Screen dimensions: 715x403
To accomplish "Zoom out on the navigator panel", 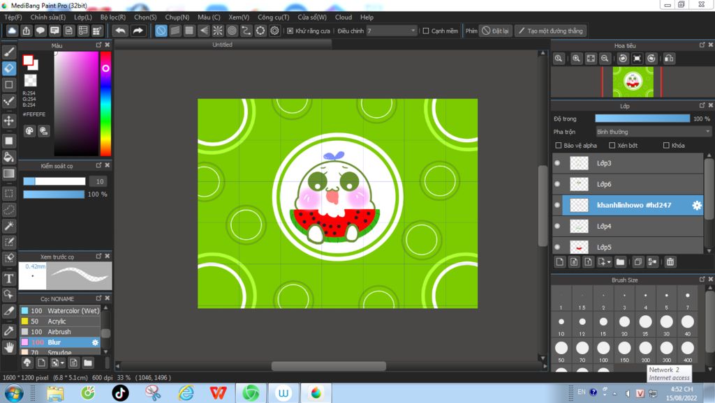I will (605, 59).
